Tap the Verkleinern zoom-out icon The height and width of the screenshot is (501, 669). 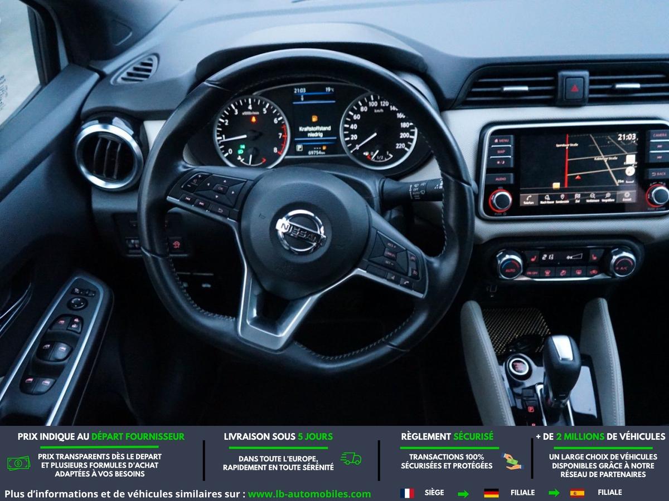[x=592, y=198]
